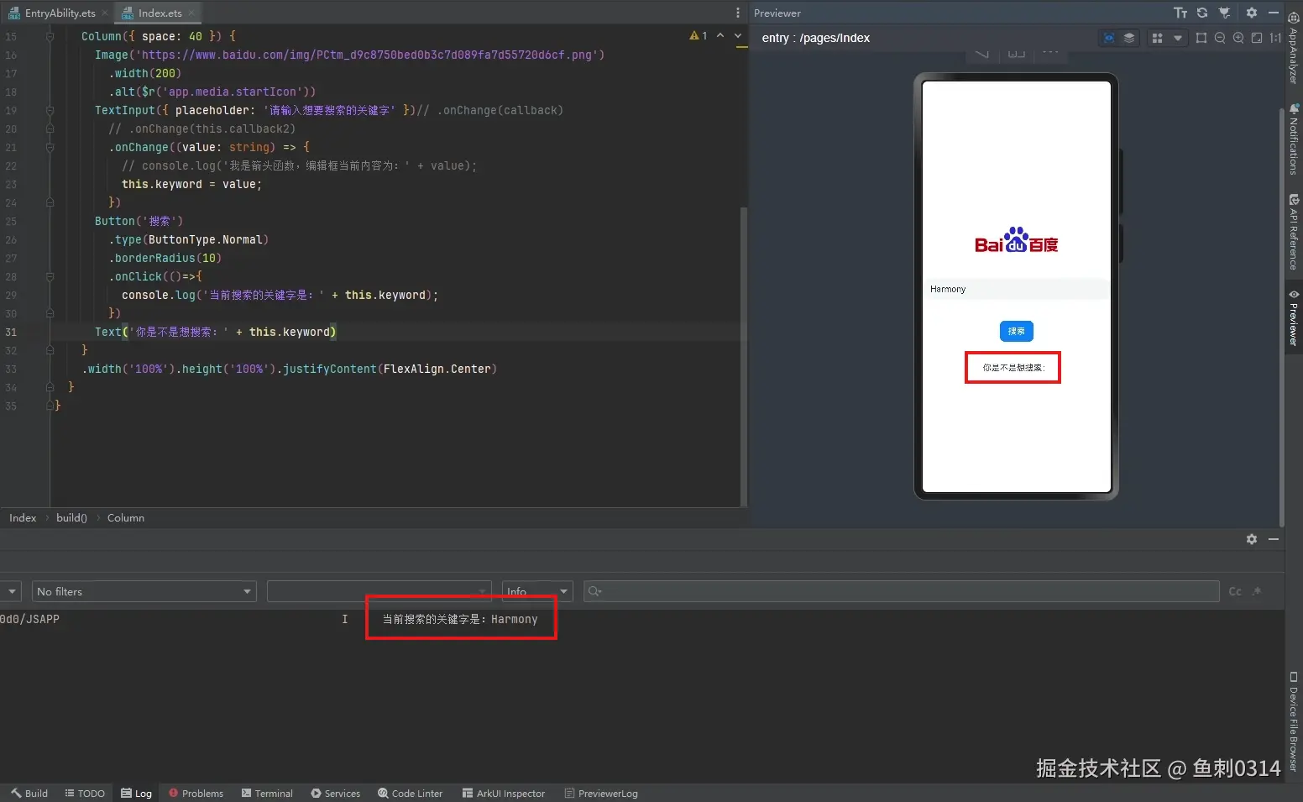Go to previous highlighted problem arrow
This screenshot has height=802, width=1303.
[720, 35]
